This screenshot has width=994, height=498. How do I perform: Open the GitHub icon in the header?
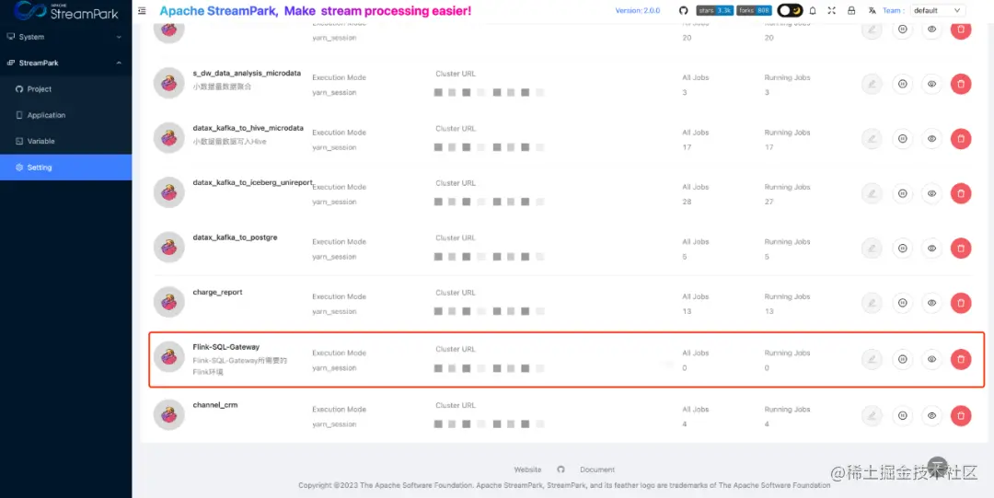click(x=683, y=11)
